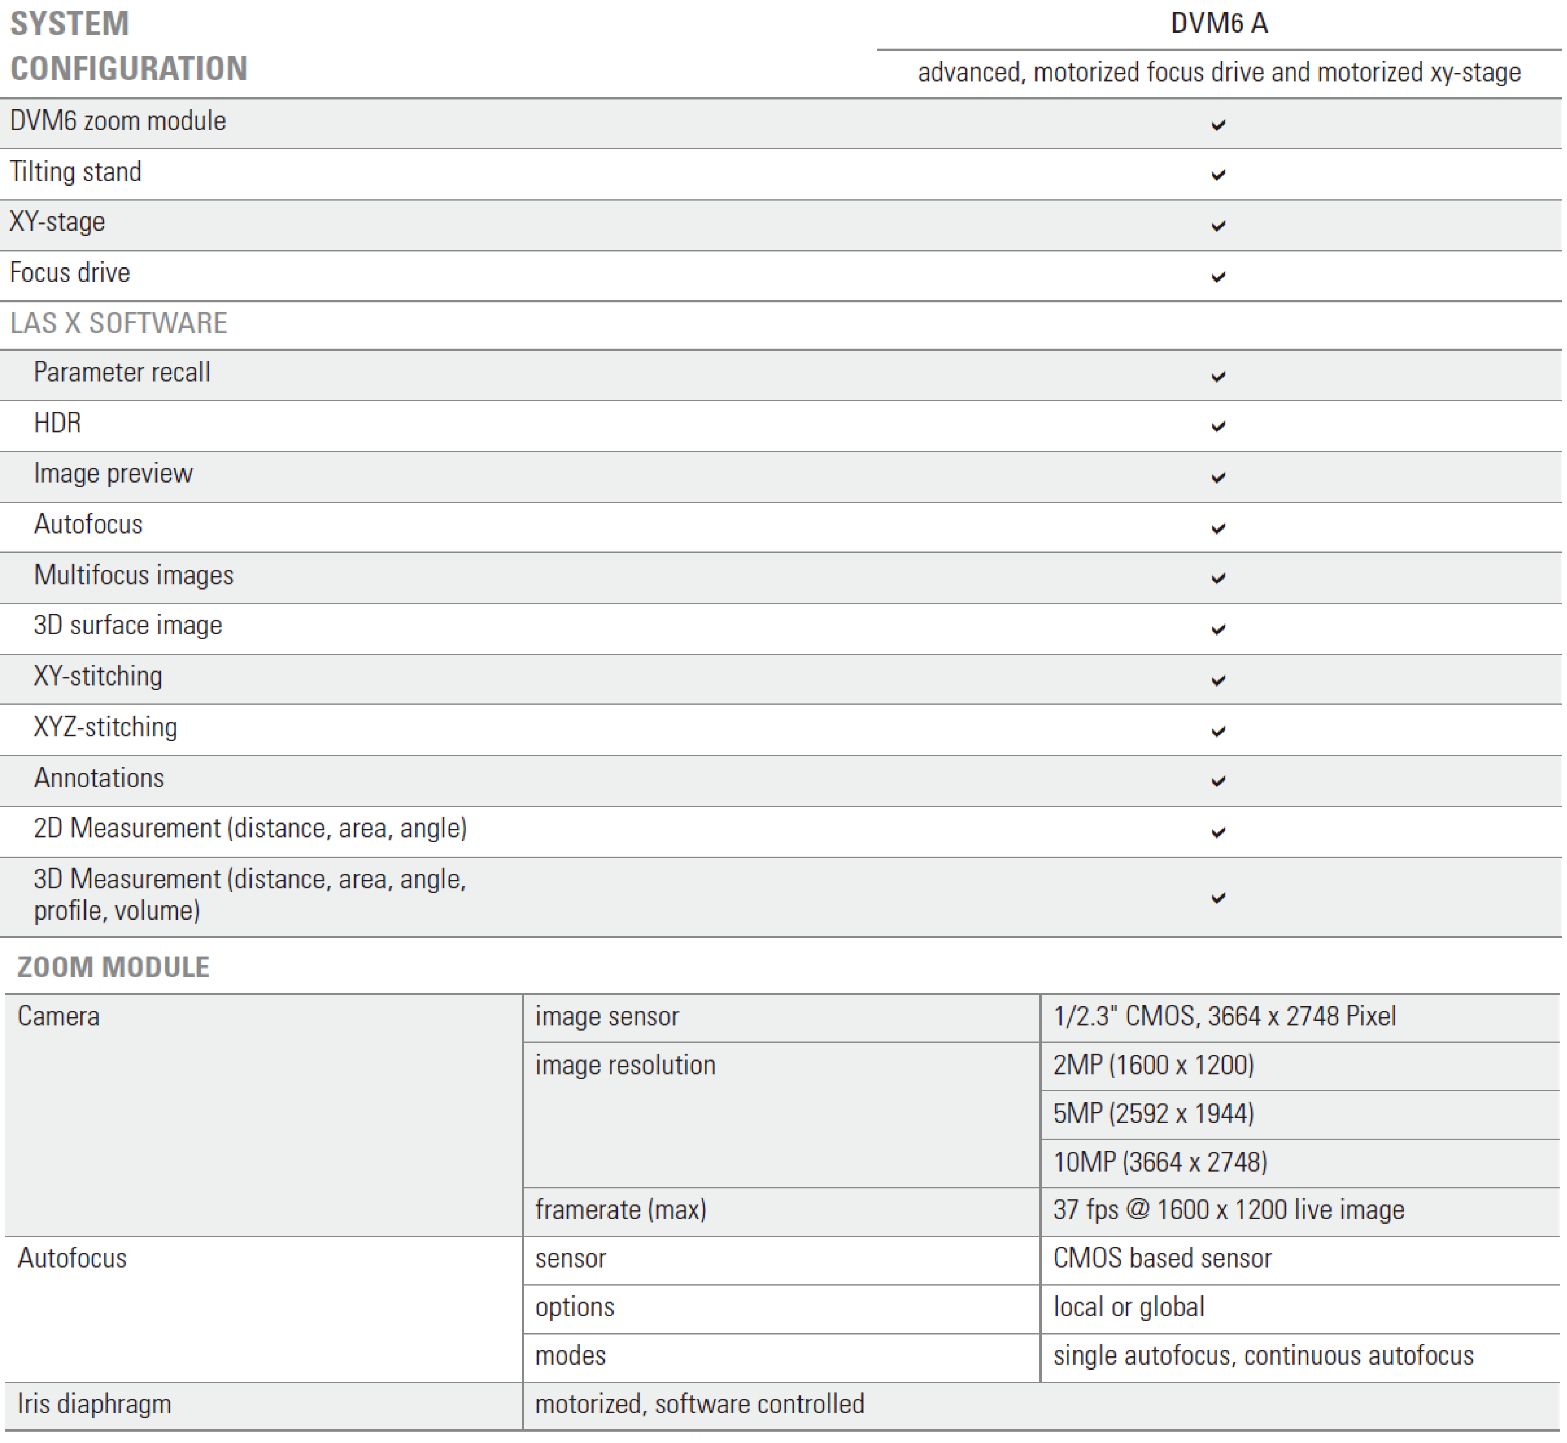The height and width of the screenshot is (1443, 1567).
Task: Click the ZOOM MODULE section heading
Action: click(x=113, y=967)
